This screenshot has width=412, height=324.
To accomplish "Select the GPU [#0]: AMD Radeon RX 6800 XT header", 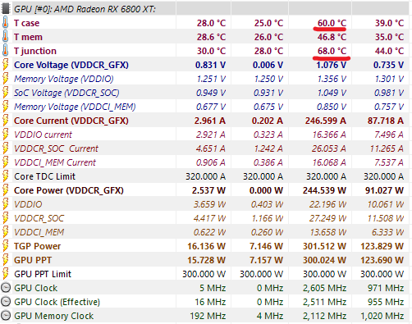I will [85, 9].
